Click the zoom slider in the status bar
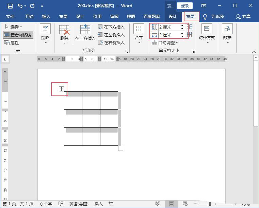 pyautogui.click(x=210, y=204)
